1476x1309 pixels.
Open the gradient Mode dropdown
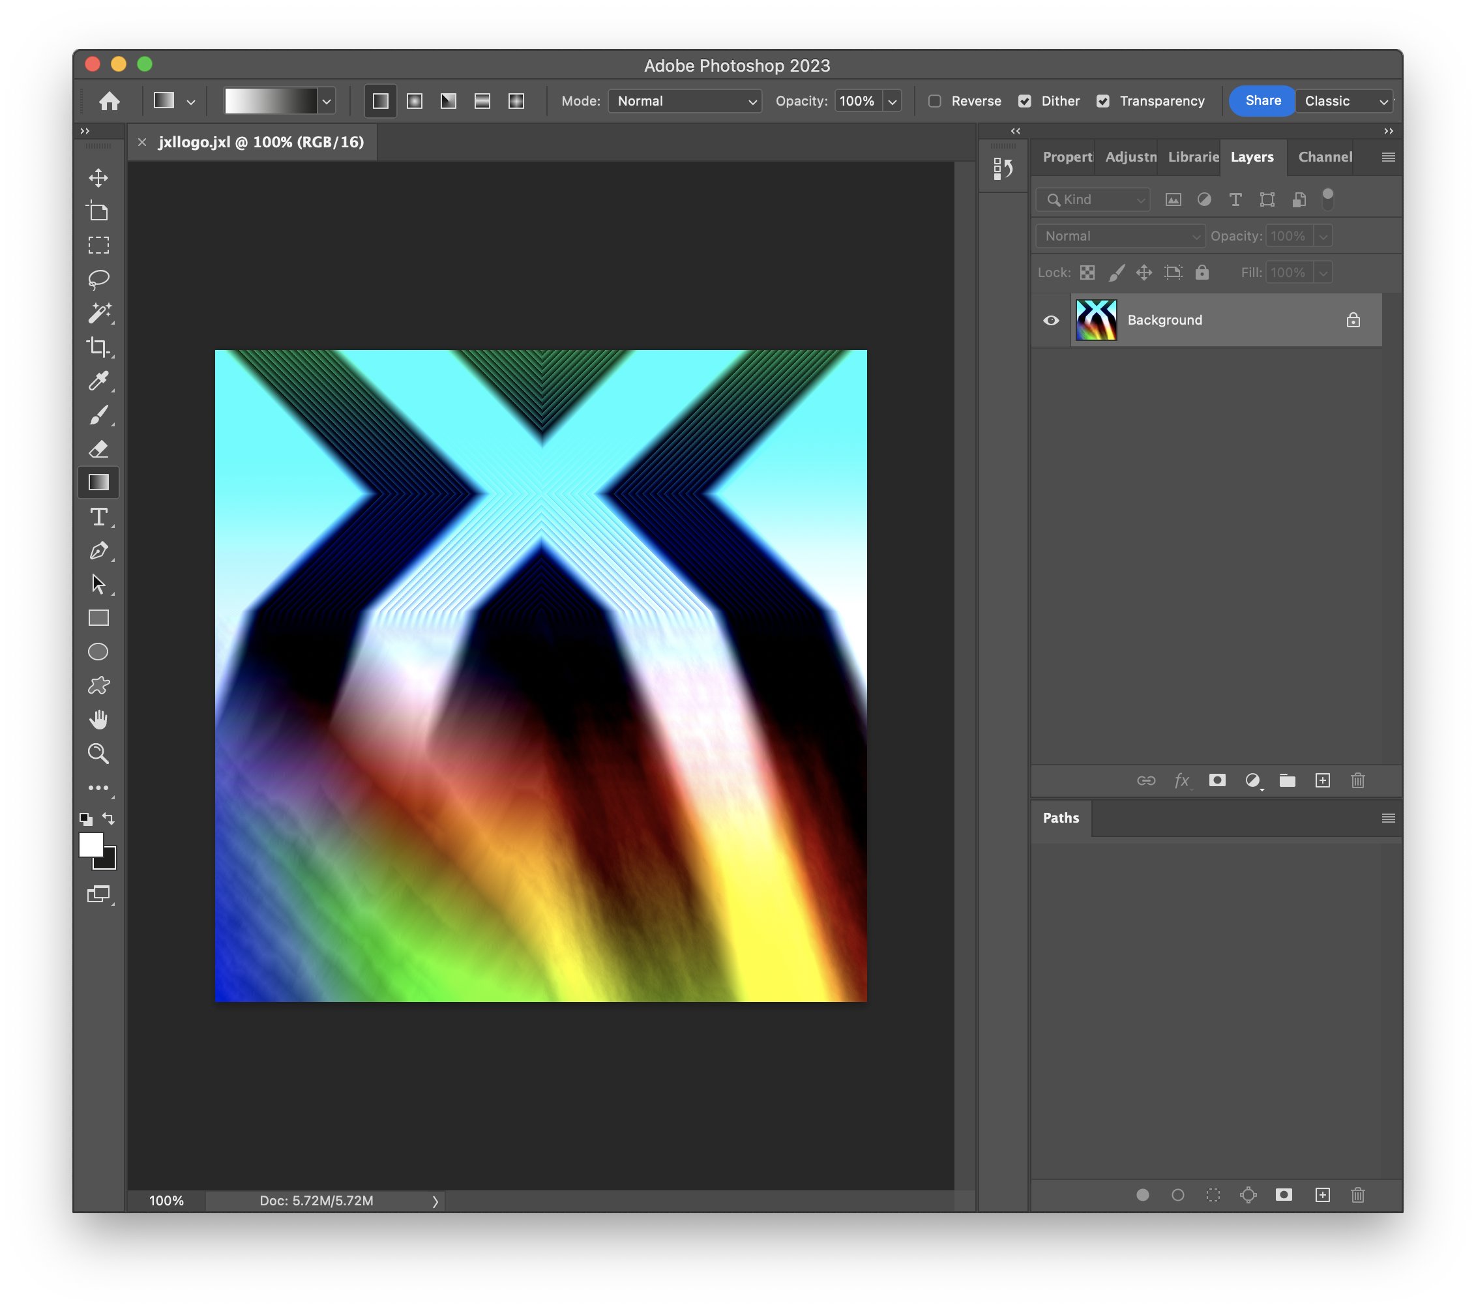pyautogui.click(x=685, y=101)
